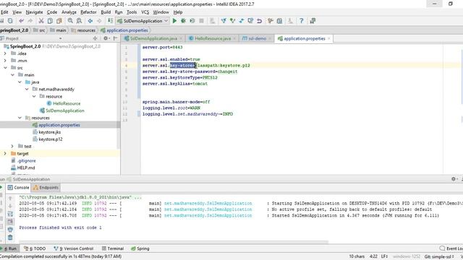Image resolution: width=463 pixels, height=260 pixels.
Task: Navigate Back with the blue arrow icon
Action: [90, 21]
